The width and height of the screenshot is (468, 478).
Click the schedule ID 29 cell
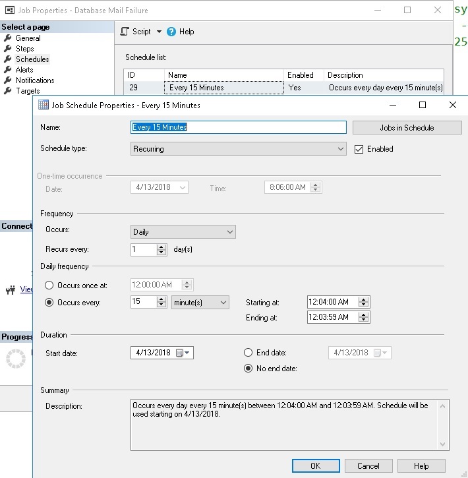click(144, 88)
